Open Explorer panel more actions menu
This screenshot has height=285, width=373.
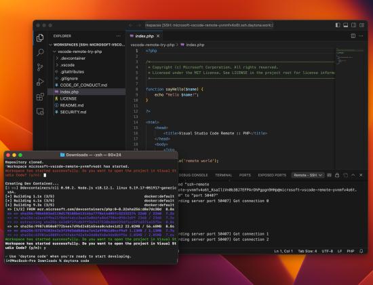click(x=119, y=36)
